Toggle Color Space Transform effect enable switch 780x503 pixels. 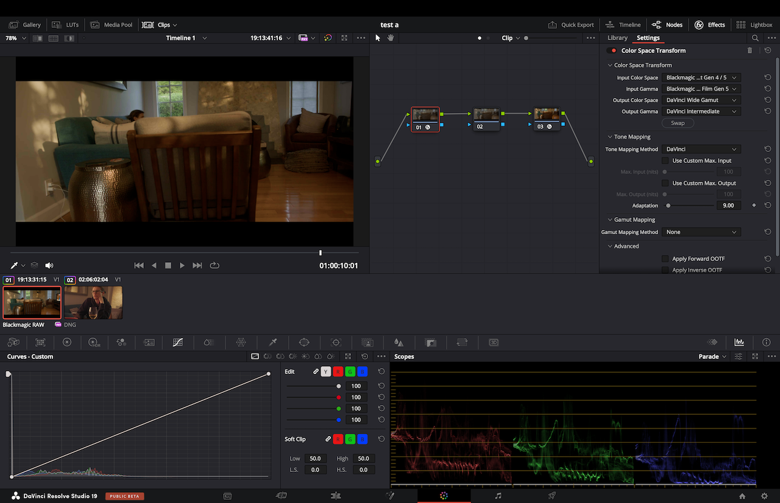click(x=612, y=50)
